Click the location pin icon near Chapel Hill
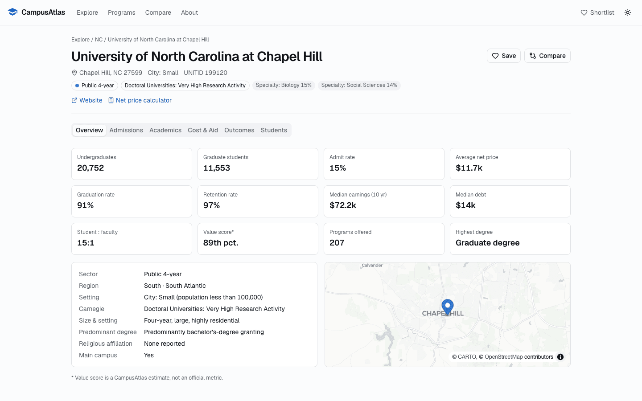The image size is (642, 401). point(74,73)
